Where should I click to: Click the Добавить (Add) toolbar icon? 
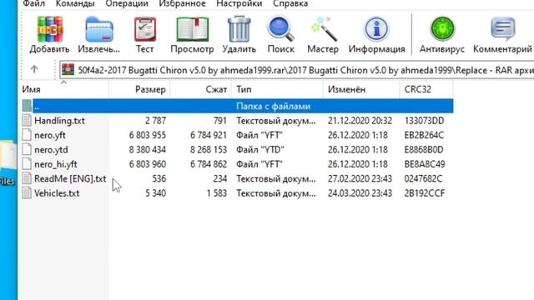[x=50, y=29]
